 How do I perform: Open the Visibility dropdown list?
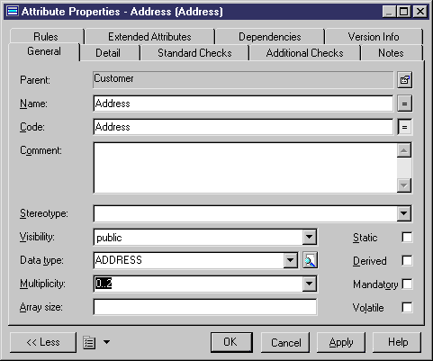pyautogui.click(x=310, y=238)
